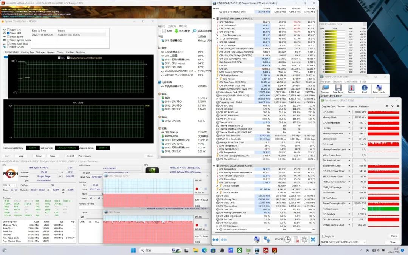Close HWiNFO sensors with blue X icon

coord(313,240)
